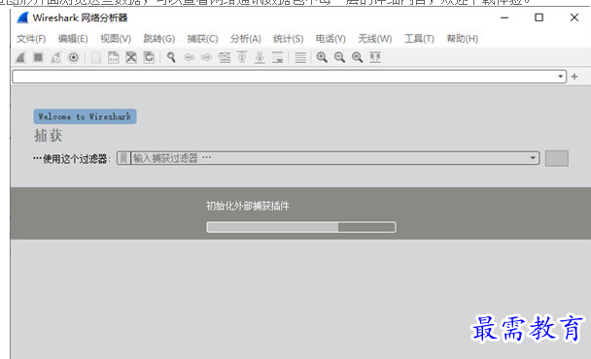The width and height of the screenshot is (591, 359).
Task: Close the capture file via the toolbar
Action: (x=131, y=57)
